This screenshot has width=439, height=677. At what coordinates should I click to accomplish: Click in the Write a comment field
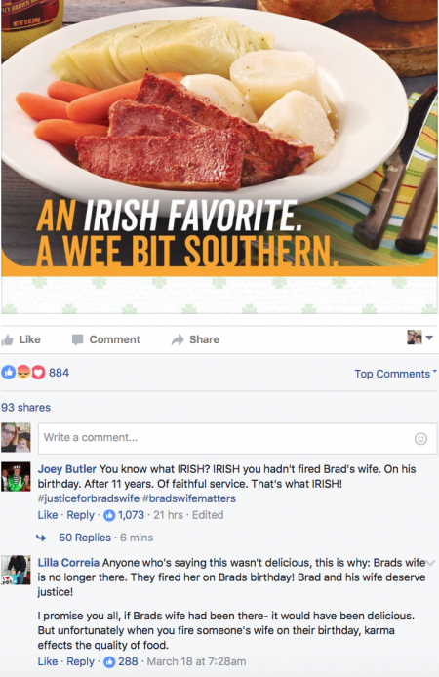237,438
